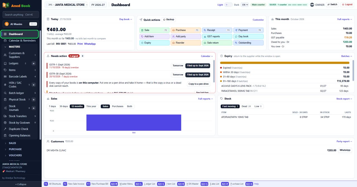Click the Aned Book logo icon
This screenshot has height=187, width=357.
point(6,5)
